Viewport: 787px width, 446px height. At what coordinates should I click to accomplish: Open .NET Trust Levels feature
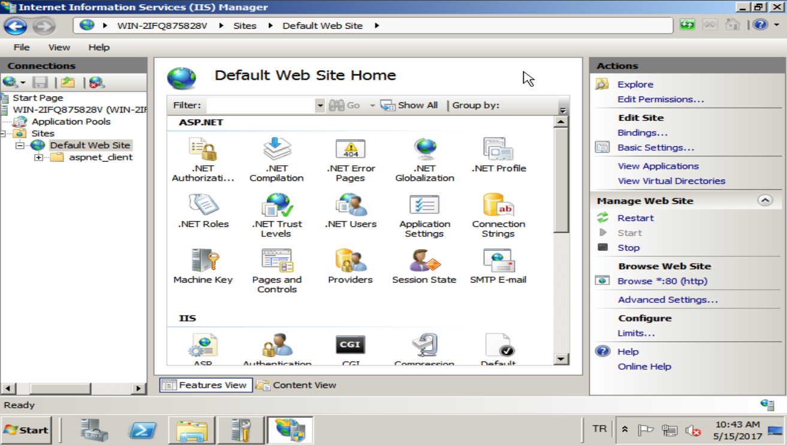[x=276, y=215]
